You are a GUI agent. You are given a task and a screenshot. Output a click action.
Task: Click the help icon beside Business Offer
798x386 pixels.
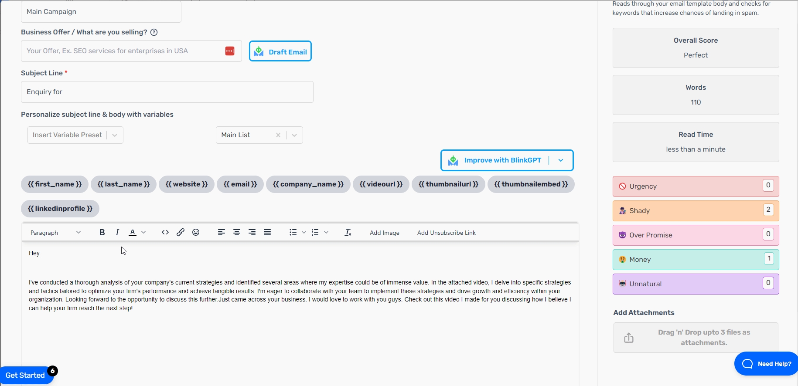[x=154, y=32]
